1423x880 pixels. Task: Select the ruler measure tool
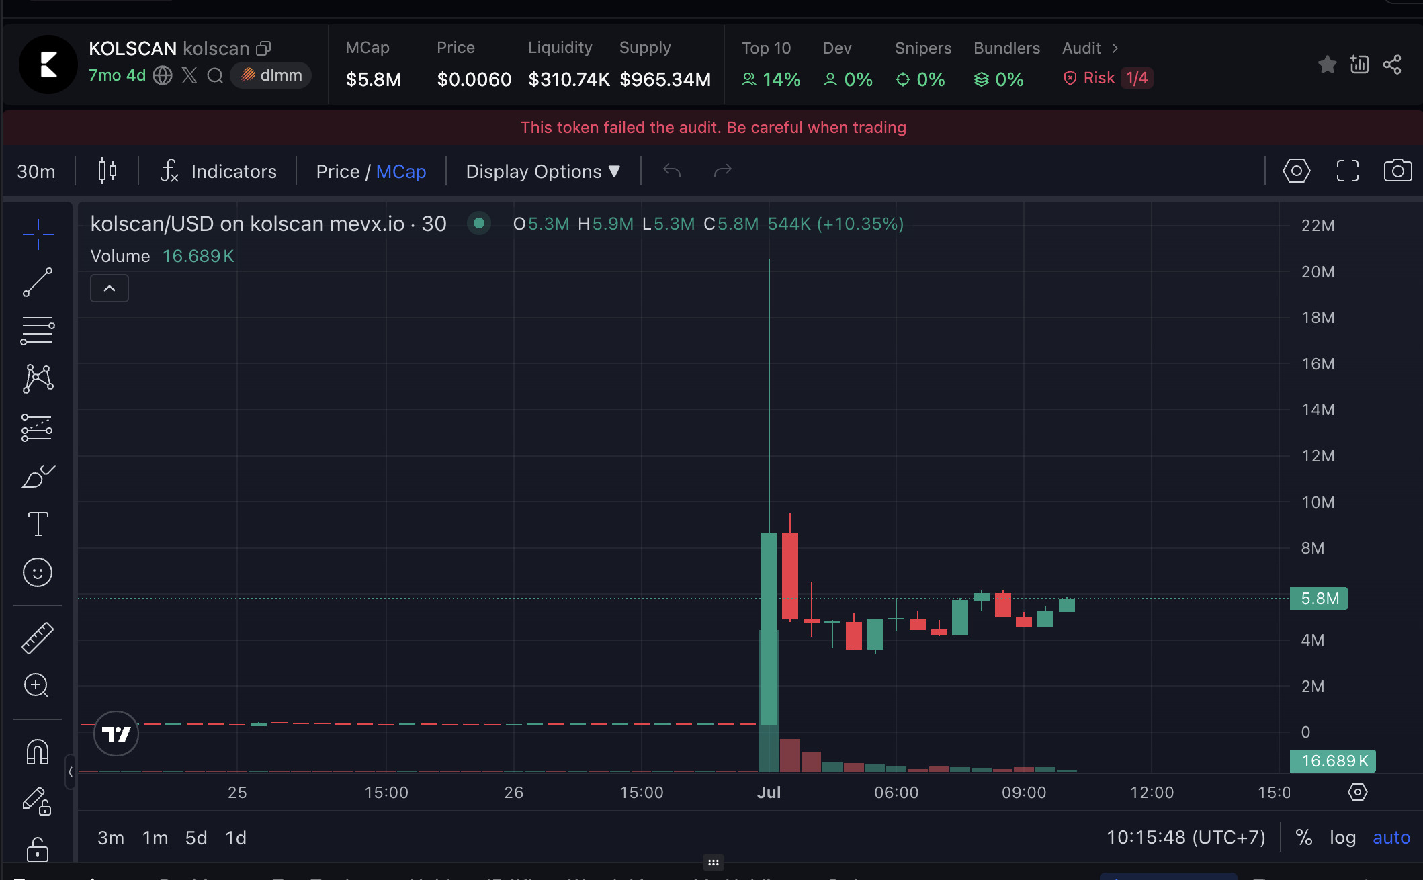[x=38, y=638]
